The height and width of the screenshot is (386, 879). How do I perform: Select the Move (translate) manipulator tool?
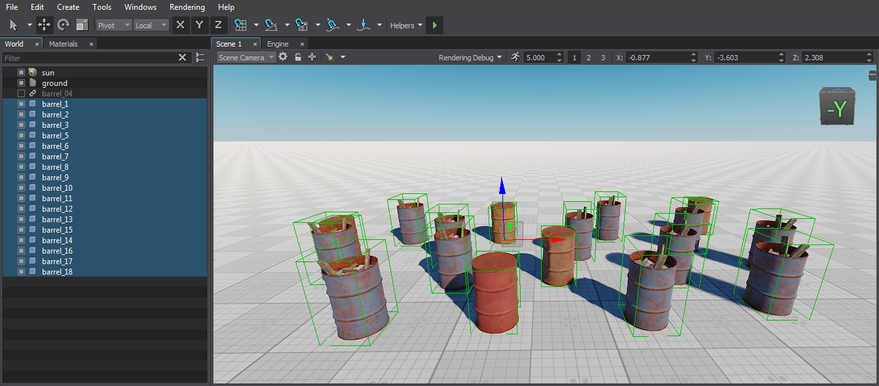[x=45, y=25]
